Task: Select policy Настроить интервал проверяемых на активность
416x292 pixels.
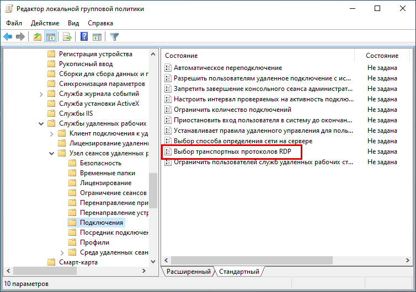Action: pyautogui.click(x=264, y=99)
